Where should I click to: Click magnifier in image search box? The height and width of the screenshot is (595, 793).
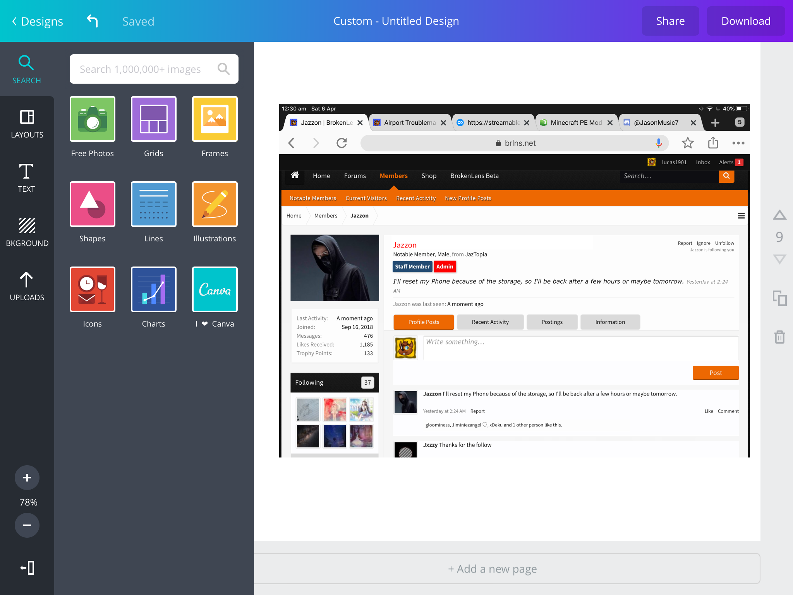coord(223,69)
